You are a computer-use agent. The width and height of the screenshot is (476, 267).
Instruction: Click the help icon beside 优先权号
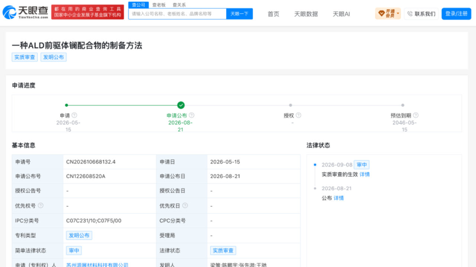[x=41, y=205]
